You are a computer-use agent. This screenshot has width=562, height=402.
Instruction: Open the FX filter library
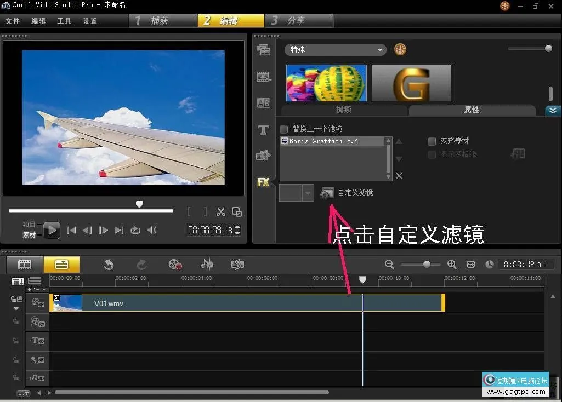263,182
